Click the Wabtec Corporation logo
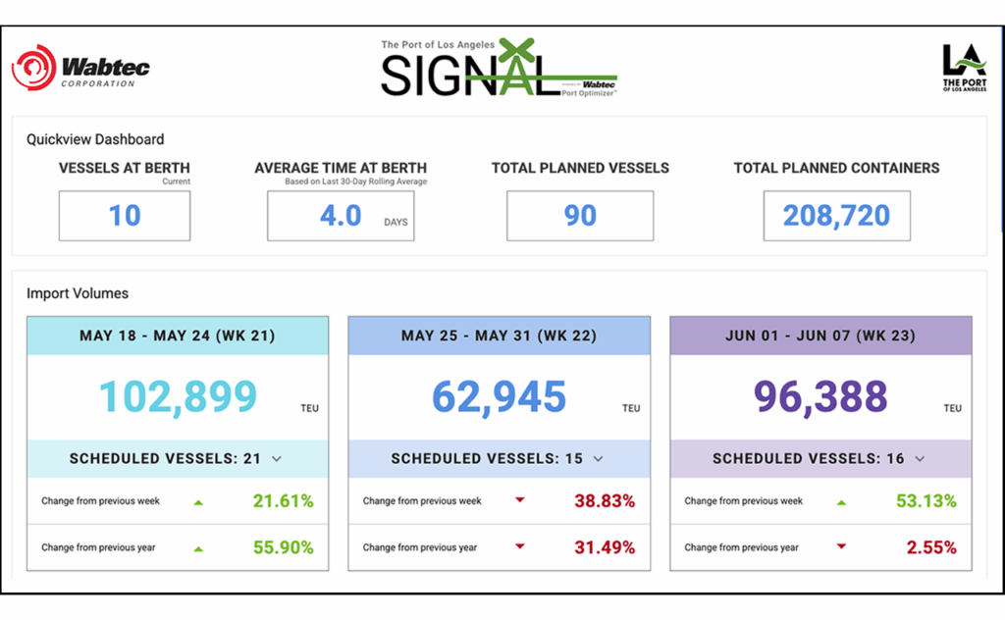 point(80,70)
